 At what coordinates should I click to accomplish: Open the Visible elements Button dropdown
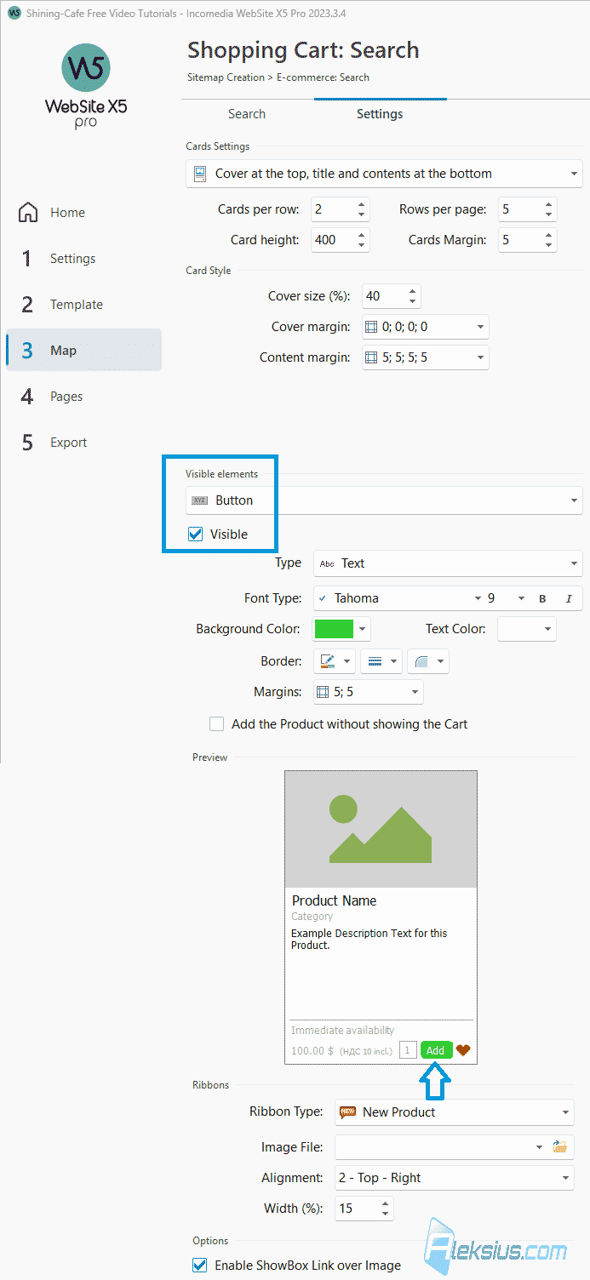pos(384,500)
